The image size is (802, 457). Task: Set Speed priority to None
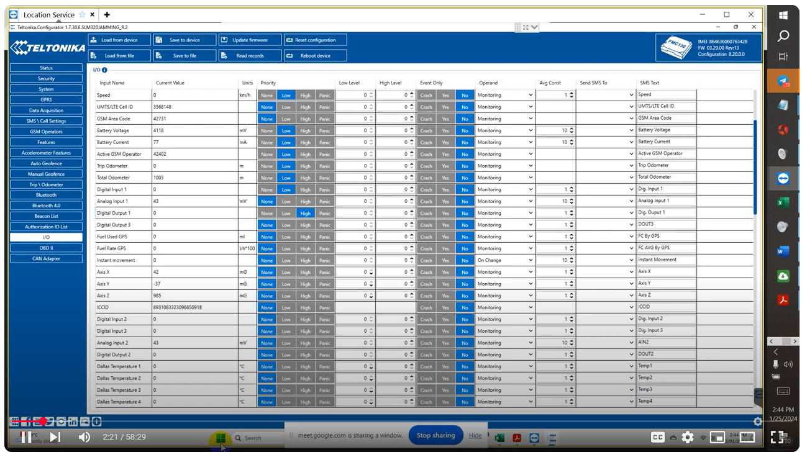[x=267, y=95]
